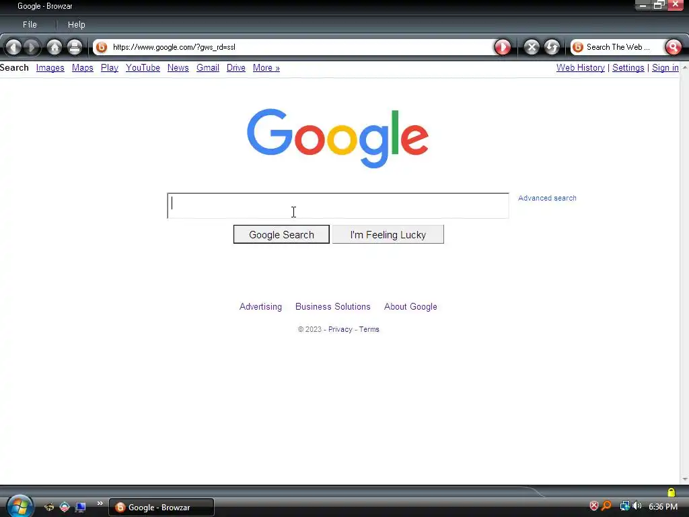Click the Show Desktop quick launch icon
Image resolution: width=689 pixels, height=517 pixels.
click(81, 508)
